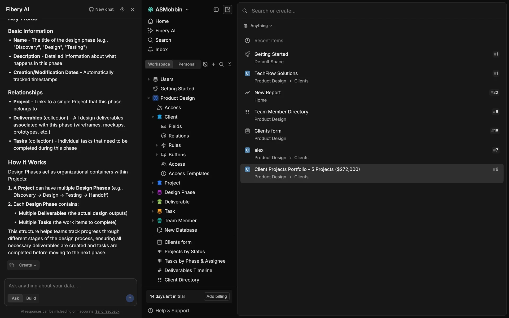Click the copy response icon
The height and width of the screenshot is (318, 509).
point(12,265)
